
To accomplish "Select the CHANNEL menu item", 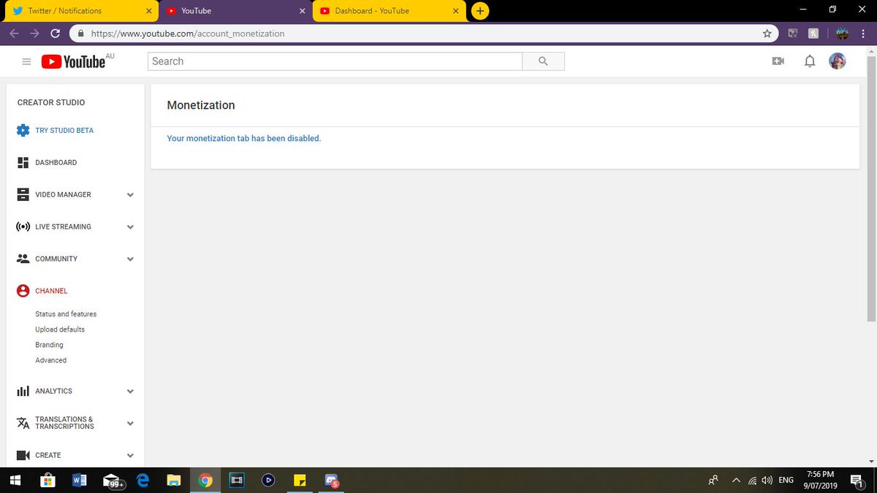I will pos(51,291).
